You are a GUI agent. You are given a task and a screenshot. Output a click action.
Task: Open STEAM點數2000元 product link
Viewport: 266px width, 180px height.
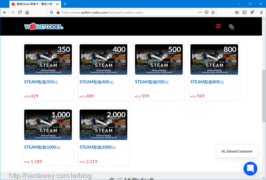pyautogui.click(x=98, y=147)
